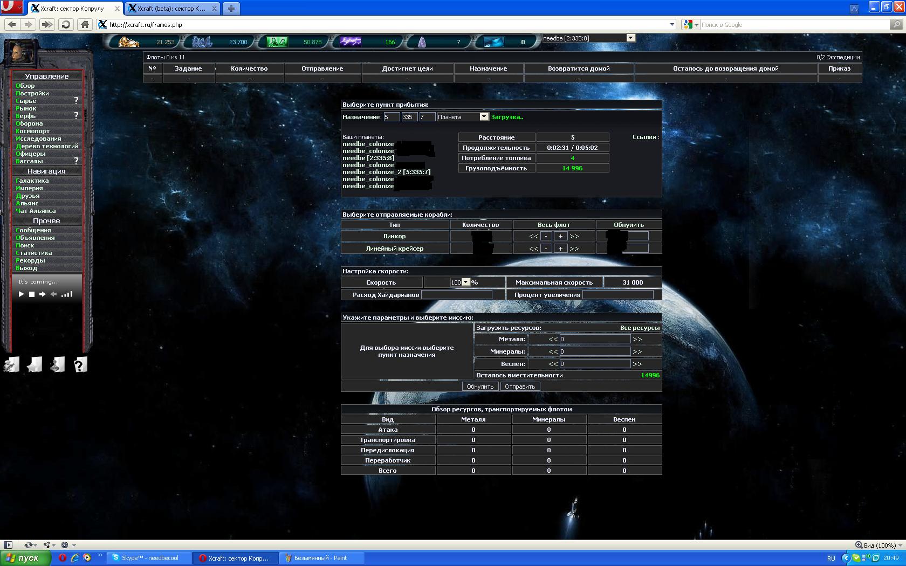
Task: Switch to the Xcraft (beta) browser tab
Action: [171, 8]
